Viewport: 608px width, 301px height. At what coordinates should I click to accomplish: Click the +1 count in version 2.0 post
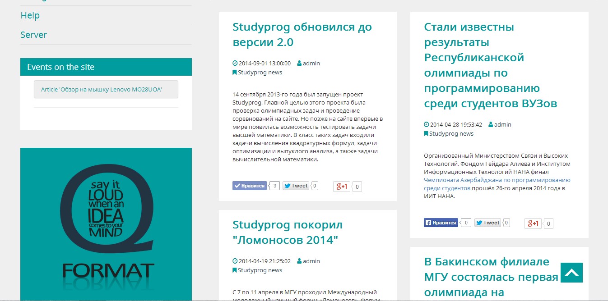tap(357, 187)
